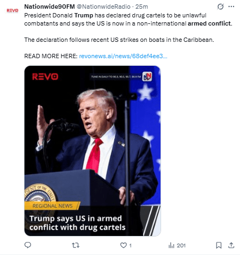
Task: Click the yellow REGIONAL NEWS banner
Action: point(52,206)
